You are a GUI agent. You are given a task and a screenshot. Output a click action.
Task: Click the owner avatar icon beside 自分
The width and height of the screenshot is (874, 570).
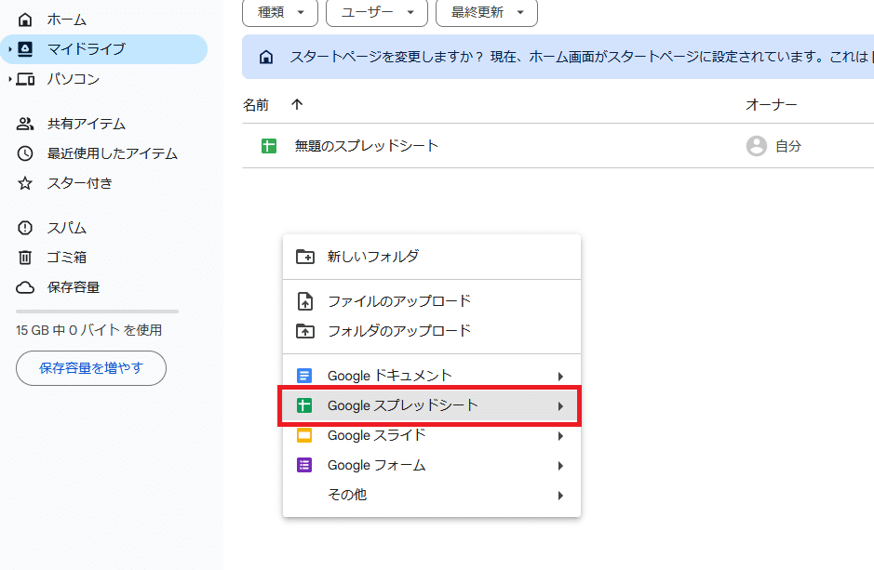coord(757,146)
